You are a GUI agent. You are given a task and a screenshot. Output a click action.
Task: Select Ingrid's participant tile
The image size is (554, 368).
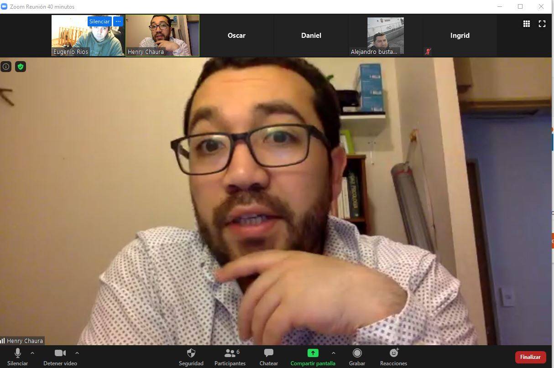460,36
